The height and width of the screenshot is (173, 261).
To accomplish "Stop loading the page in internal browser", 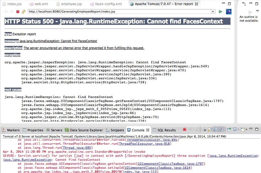I will point(18,11).
